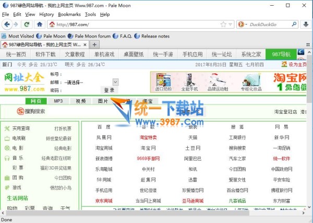Open the 工商银行 link
Screen dimensions: 313x223
[x=237, y=137]
